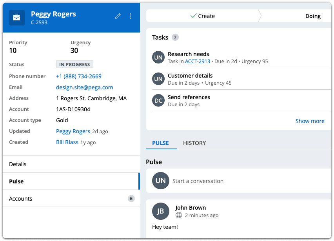The height and width of the screenshot is (241, 334).
Task: Switch to the PULSE tab
Action: point(160,143)
